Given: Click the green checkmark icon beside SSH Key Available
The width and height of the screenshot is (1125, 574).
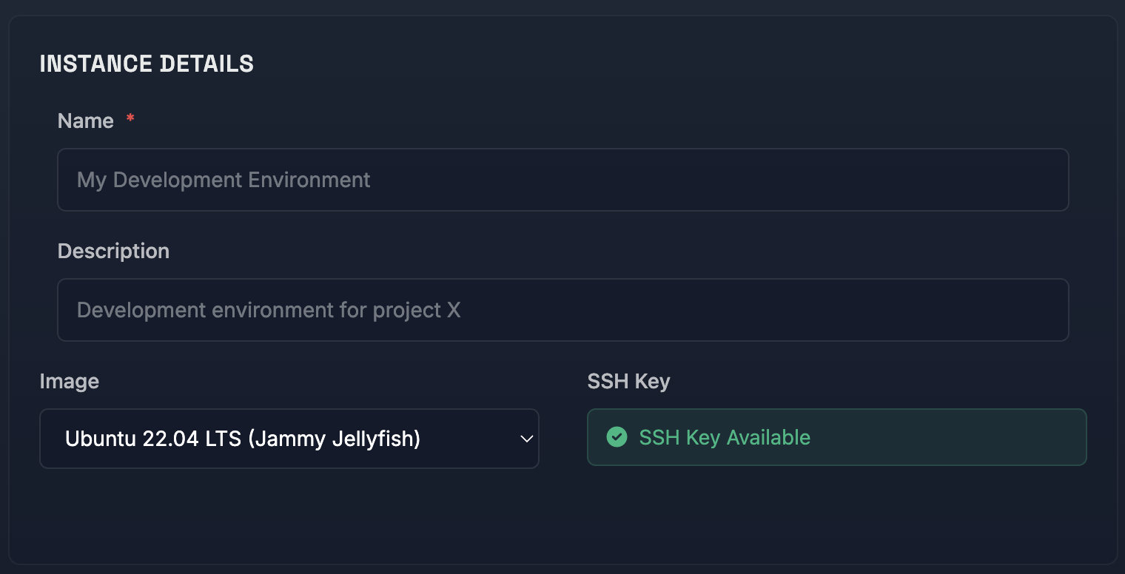Looking at the screenshot, I should [617, 438].
